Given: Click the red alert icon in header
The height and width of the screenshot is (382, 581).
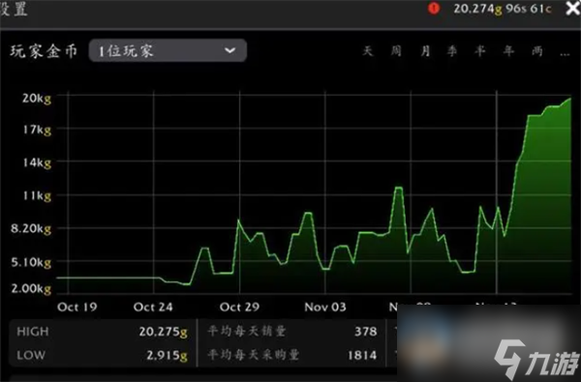Looking at the screenshot, I should tap(434, 8).
